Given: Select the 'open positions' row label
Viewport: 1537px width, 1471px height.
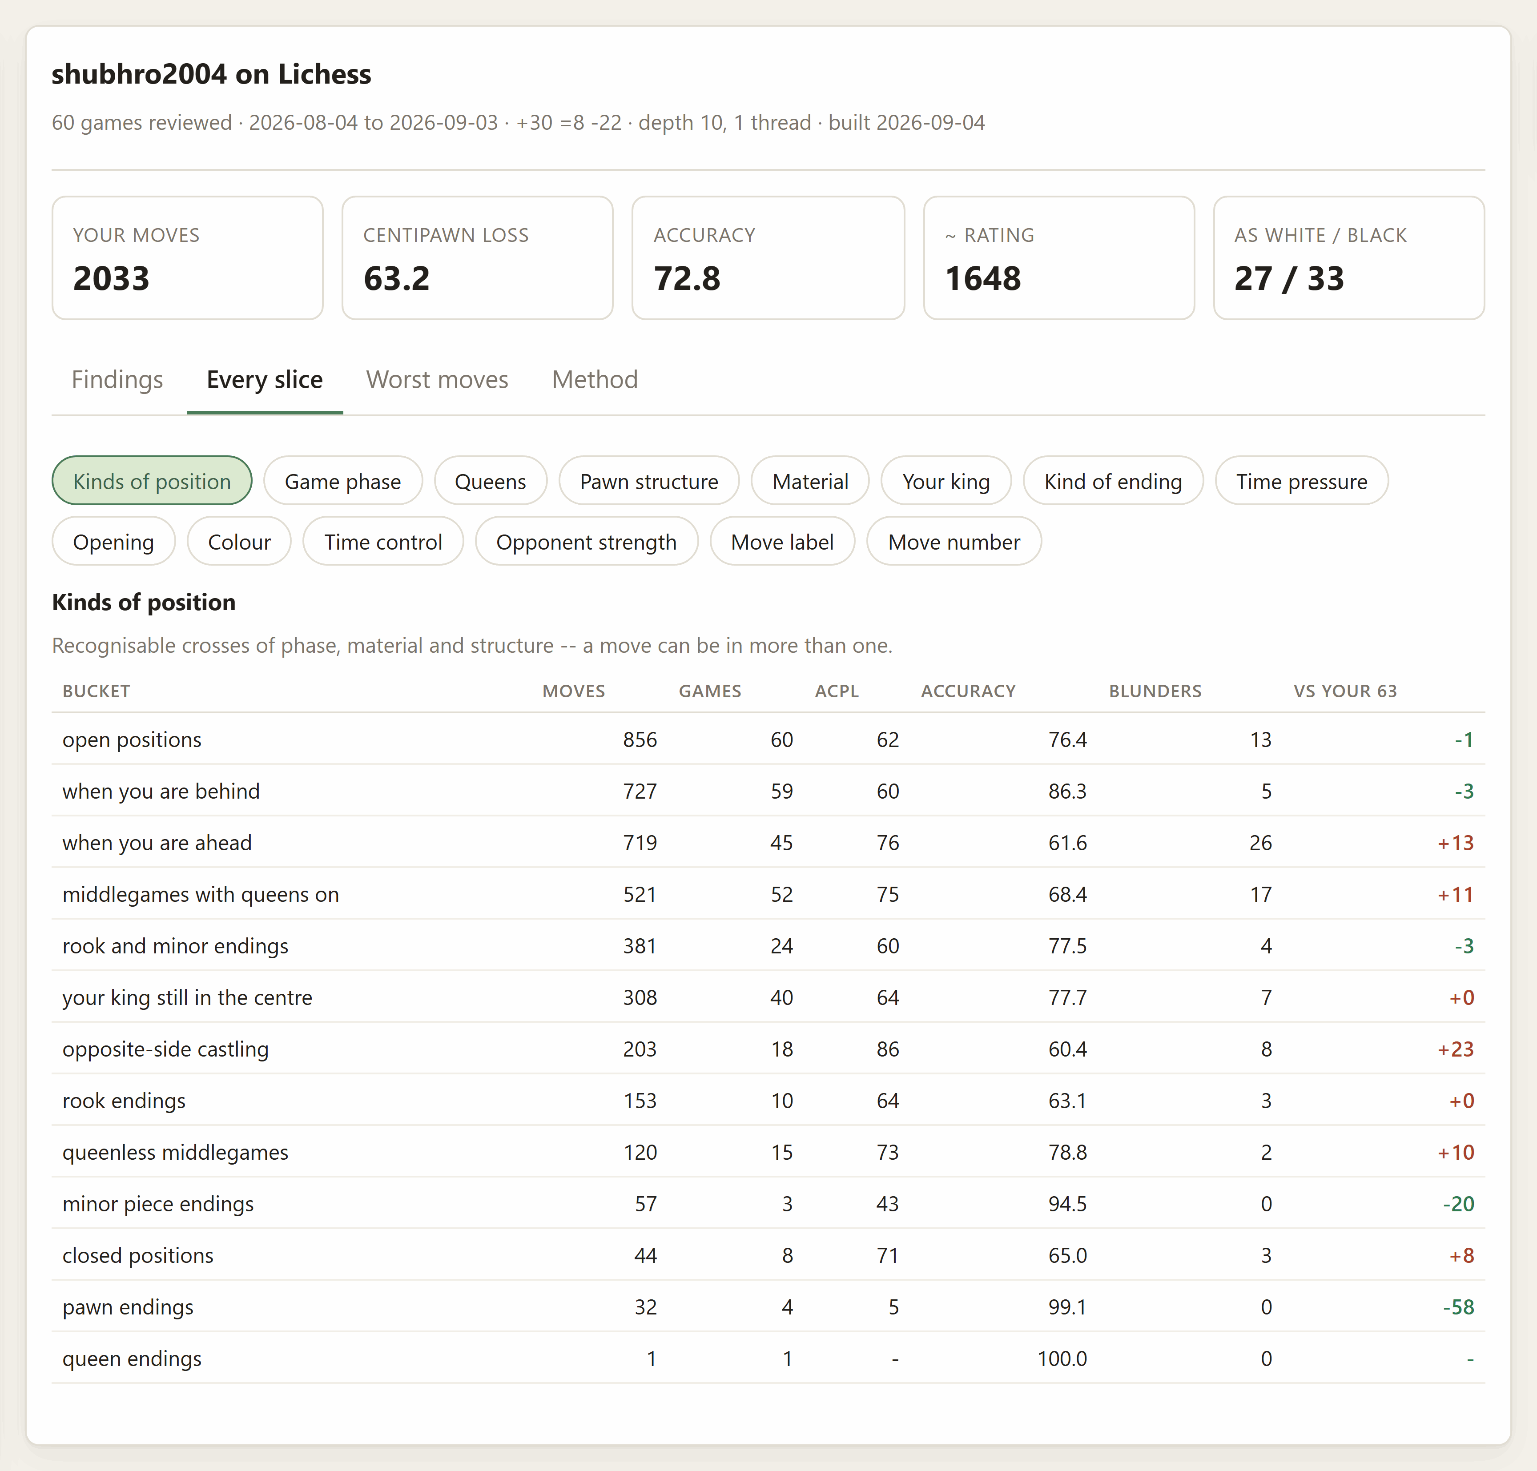Looking at the screenshot, I should (x=132, y=740).
